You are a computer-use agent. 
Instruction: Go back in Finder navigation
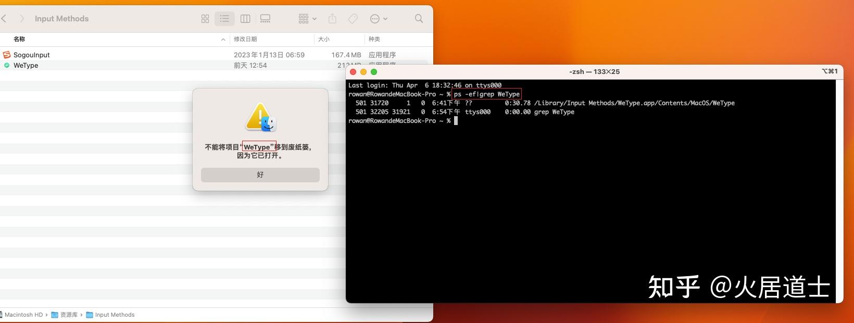[x=4, y=19]
